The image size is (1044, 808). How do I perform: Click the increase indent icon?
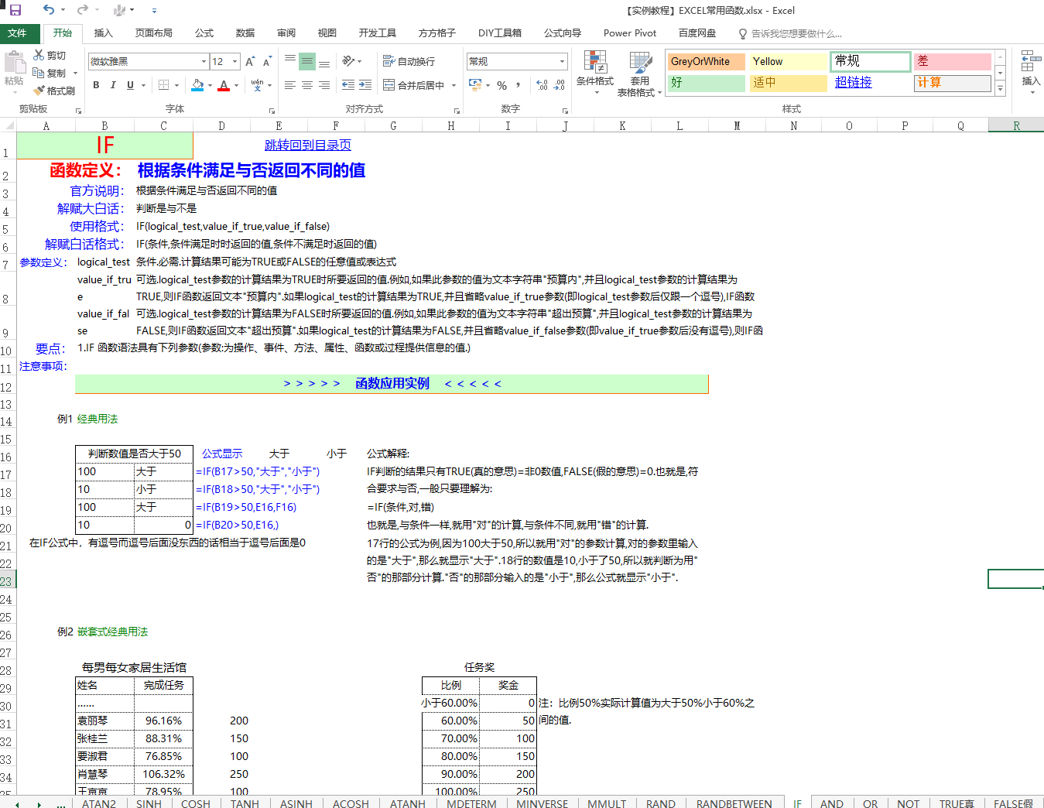[365, 85]
